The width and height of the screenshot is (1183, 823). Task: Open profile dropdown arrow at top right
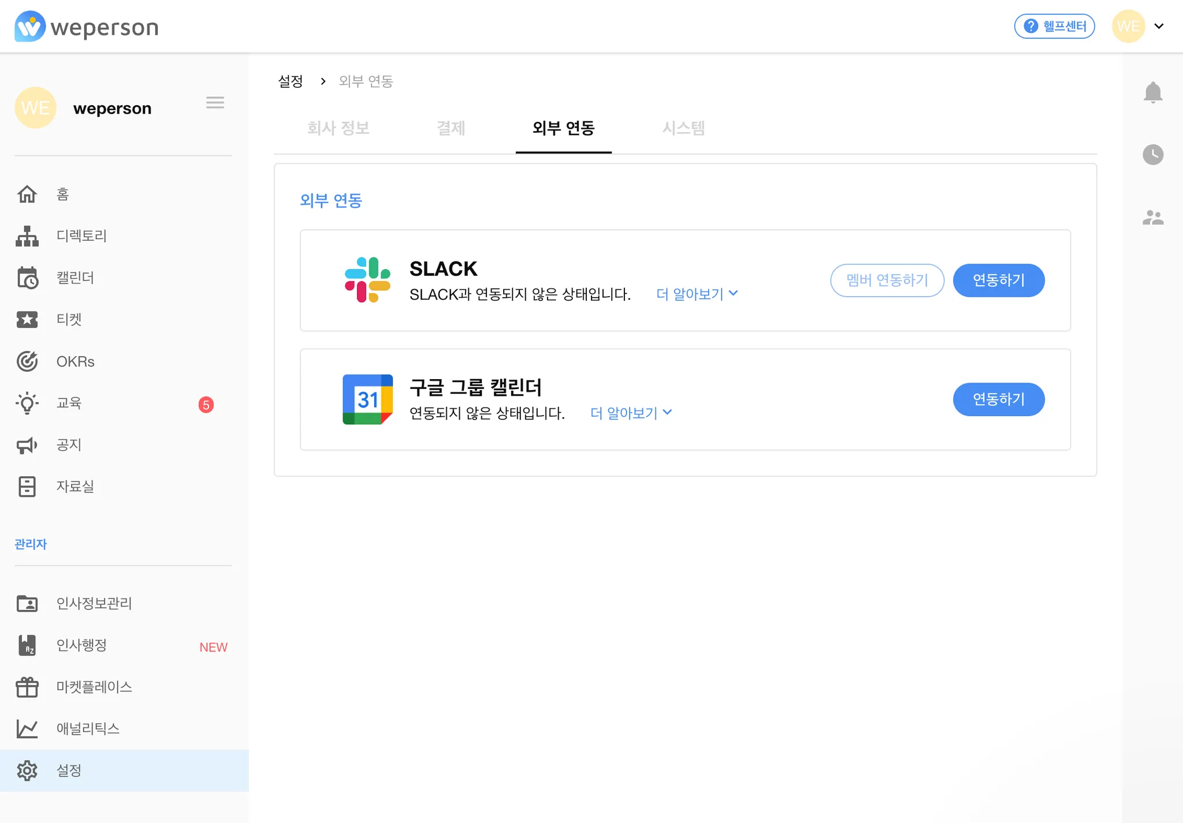coord(1159,26)
